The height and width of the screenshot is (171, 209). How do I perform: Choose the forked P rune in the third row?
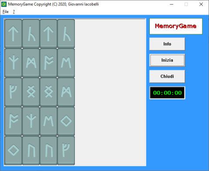(13, 92)
